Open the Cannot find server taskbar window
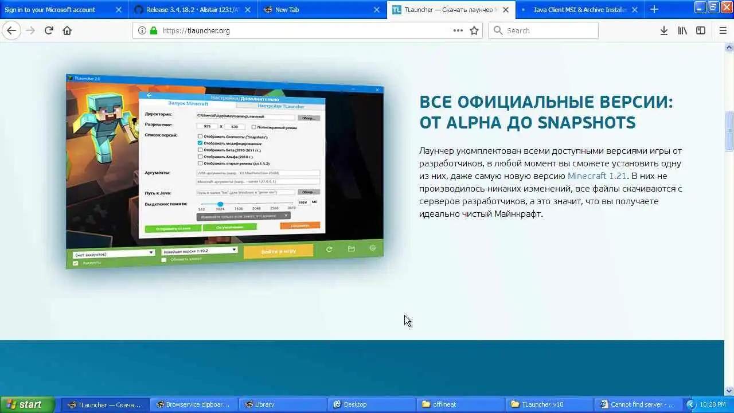The image size is (734, 413). 638,404
